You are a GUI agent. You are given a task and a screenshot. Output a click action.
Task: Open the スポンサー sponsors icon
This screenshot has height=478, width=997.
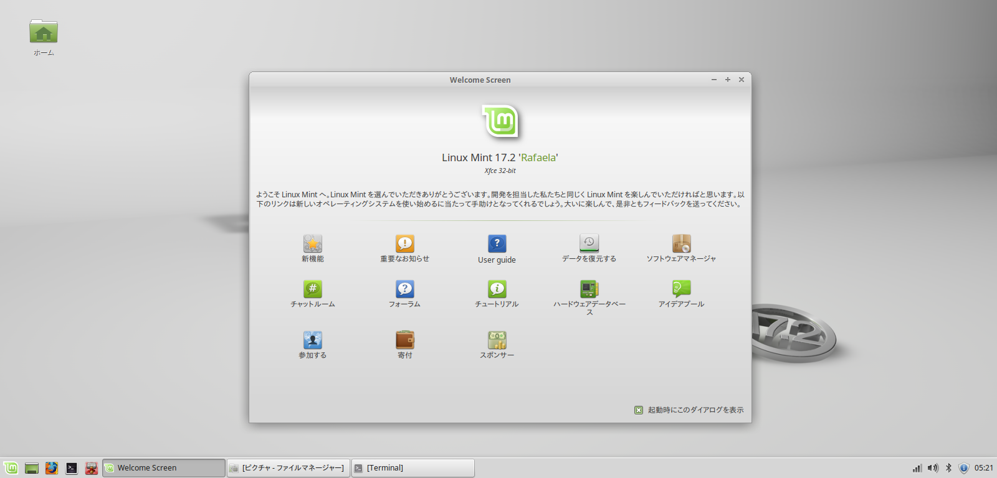point(497,340)
